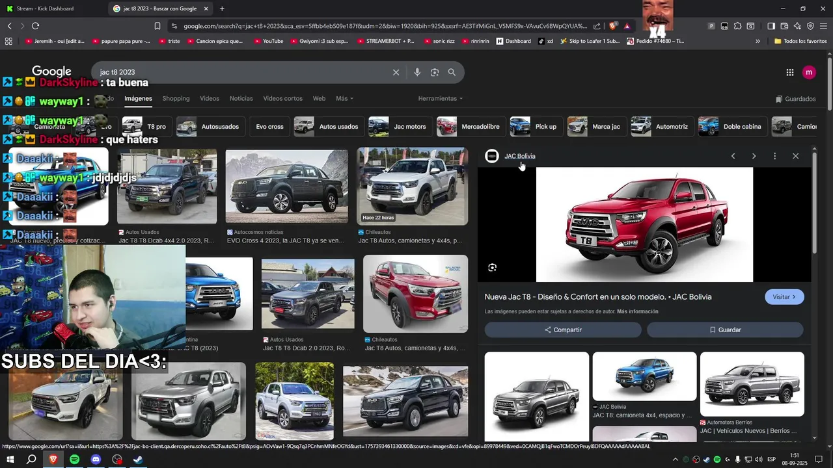
Task: Open Spotify from the taskbar
Action: (x=74, y=459)
